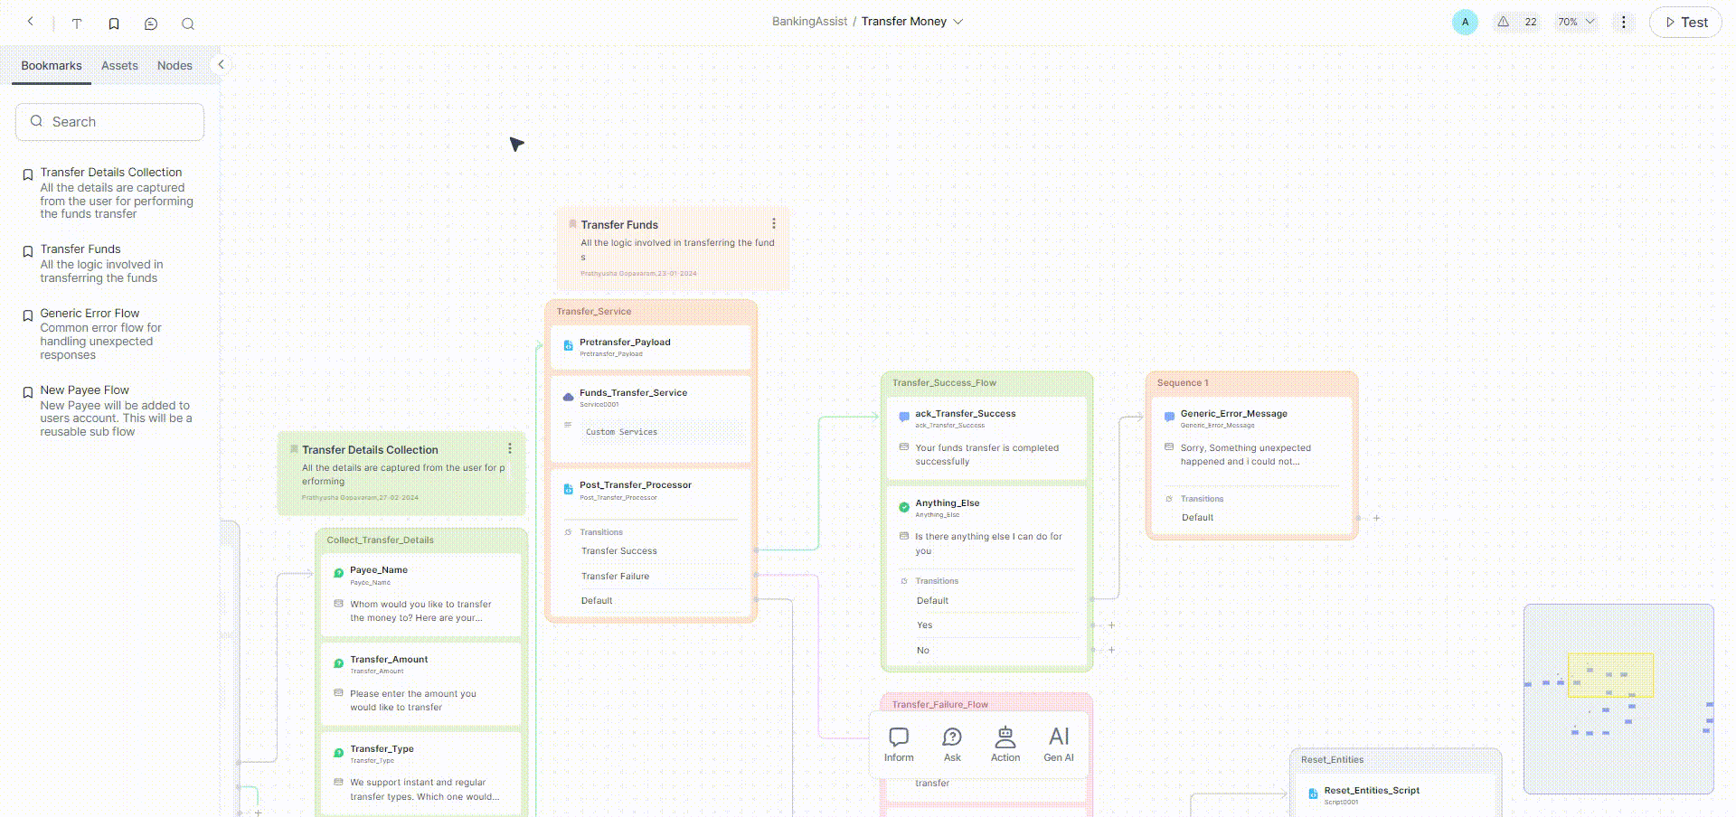The height and width of the screenshot is (817, 1736).
Task: Click the search icon in top toolbar
Action: 188,23
